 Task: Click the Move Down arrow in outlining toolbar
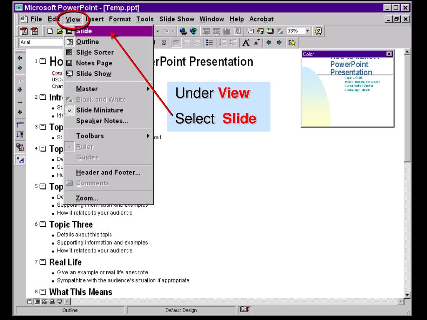pyautogui.click(x=20, y=90)
